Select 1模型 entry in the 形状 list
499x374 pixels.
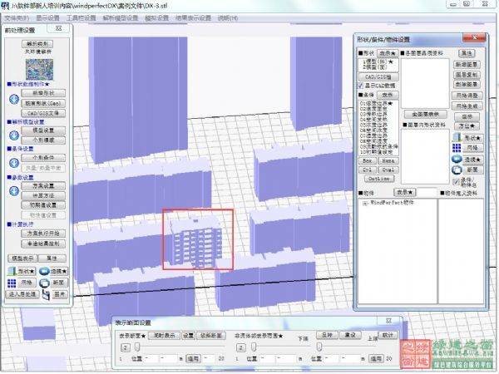(x=372, y=61)
